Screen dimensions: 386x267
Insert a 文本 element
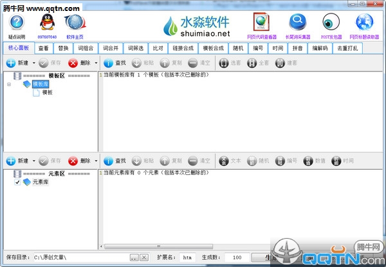pyautogui.click(x=230, y=161)
